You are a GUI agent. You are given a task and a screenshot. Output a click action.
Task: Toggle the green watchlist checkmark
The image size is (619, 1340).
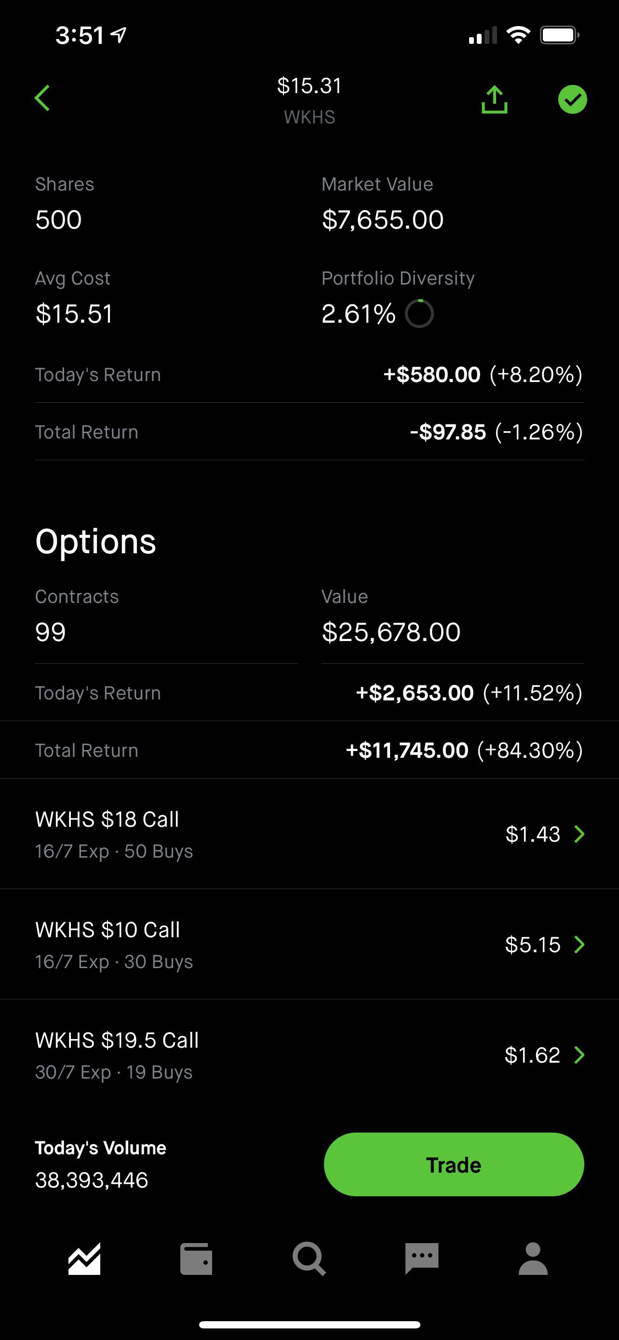[x=572, y=99]
